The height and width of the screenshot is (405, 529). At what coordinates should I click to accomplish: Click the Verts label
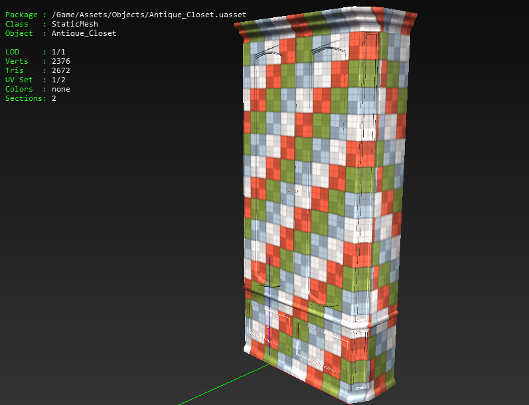[17, 61]
